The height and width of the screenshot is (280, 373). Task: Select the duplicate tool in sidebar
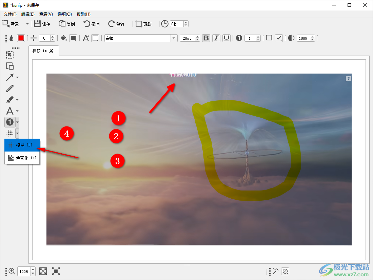(x=10, y=66)
